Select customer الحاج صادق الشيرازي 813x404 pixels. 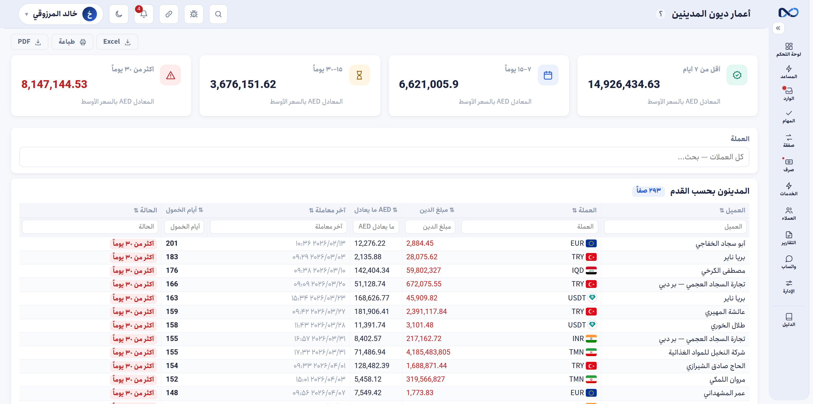coord(716,366)
